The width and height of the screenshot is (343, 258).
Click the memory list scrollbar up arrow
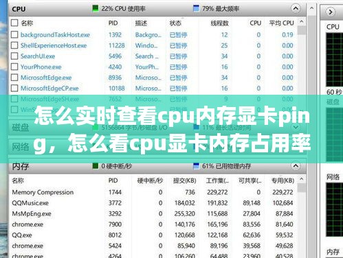click(302, 179)
